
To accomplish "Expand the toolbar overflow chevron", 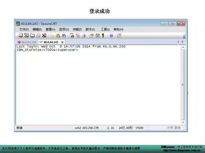I will click(x=184, y=37).
